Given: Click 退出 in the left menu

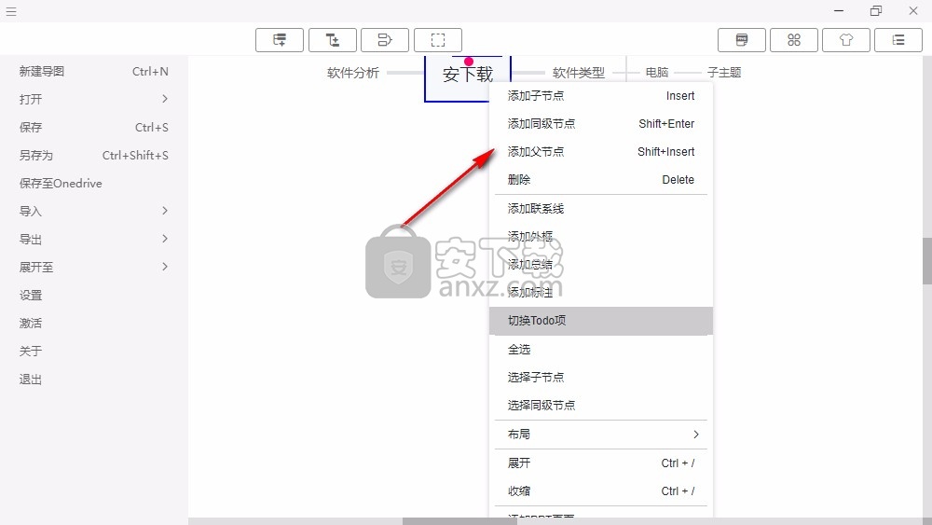Looking at the screenshot, I should [x=93, y=379].
